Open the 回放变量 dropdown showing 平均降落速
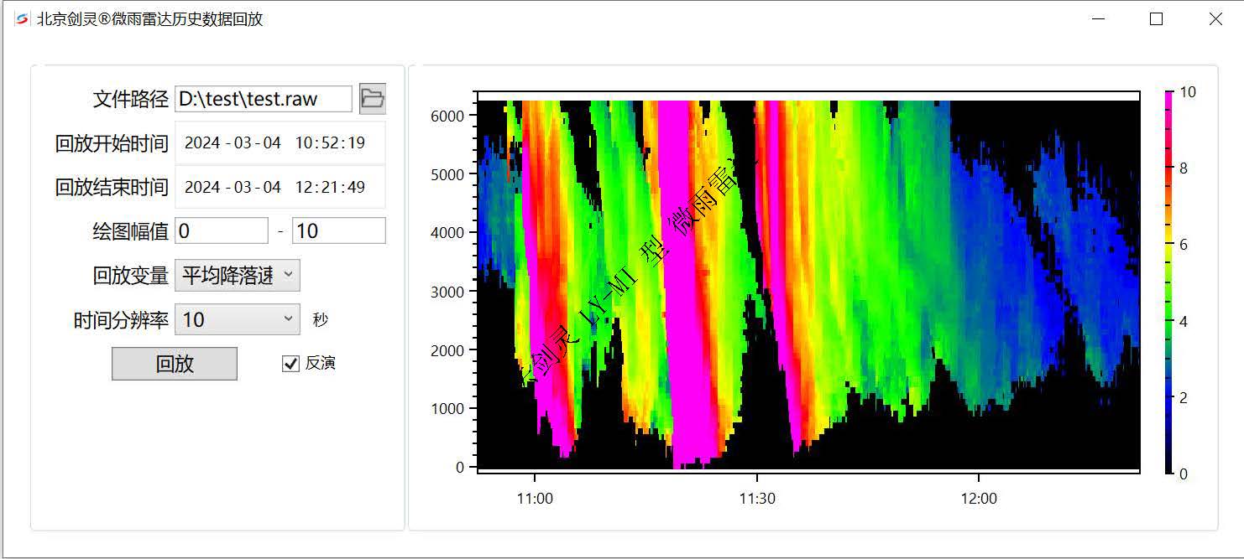 tap(238, 275)
